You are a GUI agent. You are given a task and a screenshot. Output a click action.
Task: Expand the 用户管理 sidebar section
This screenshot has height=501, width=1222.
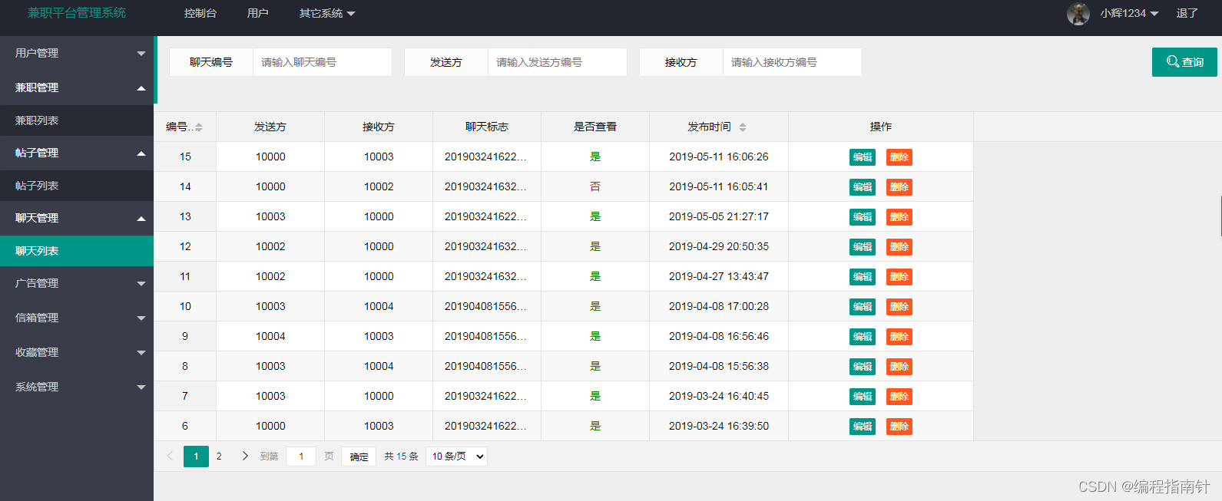pyautogui.click(x=77, y=53)
